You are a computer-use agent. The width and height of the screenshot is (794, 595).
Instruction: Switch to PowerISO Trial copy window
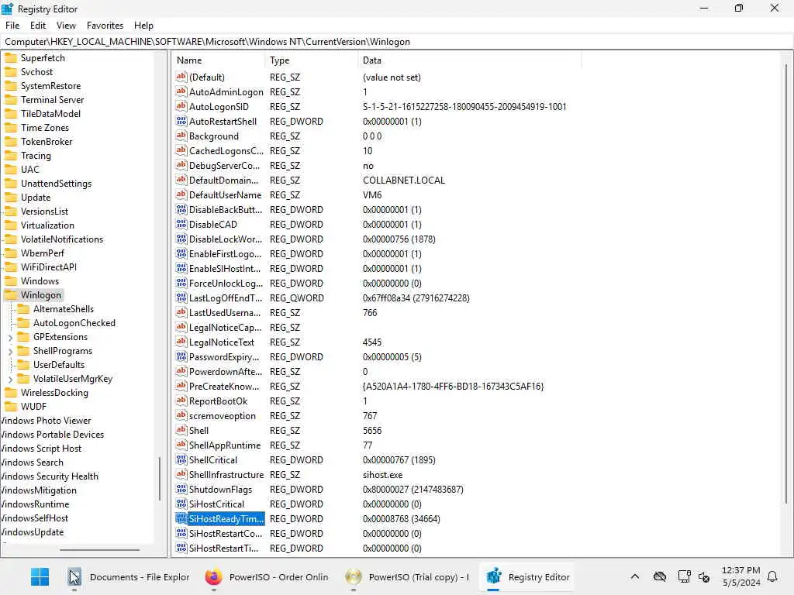tap(408, 576)
